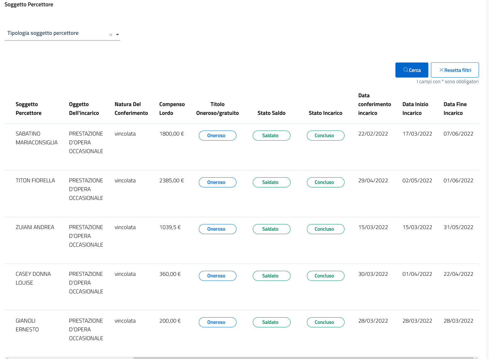Click the 1039,5 € compensation cell

[170, 227]
